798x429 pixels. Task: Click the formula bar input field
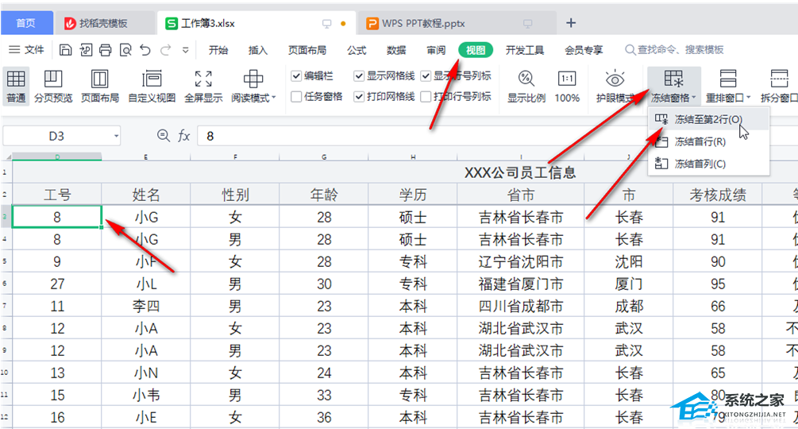coord(476,136)
